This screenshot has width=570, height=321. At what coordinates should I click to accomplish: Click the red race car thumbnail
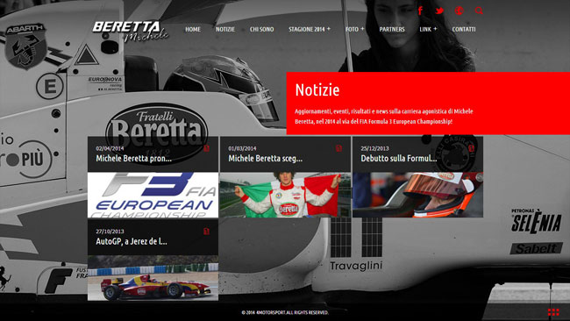pyautogui.click(x=153, y=278)
